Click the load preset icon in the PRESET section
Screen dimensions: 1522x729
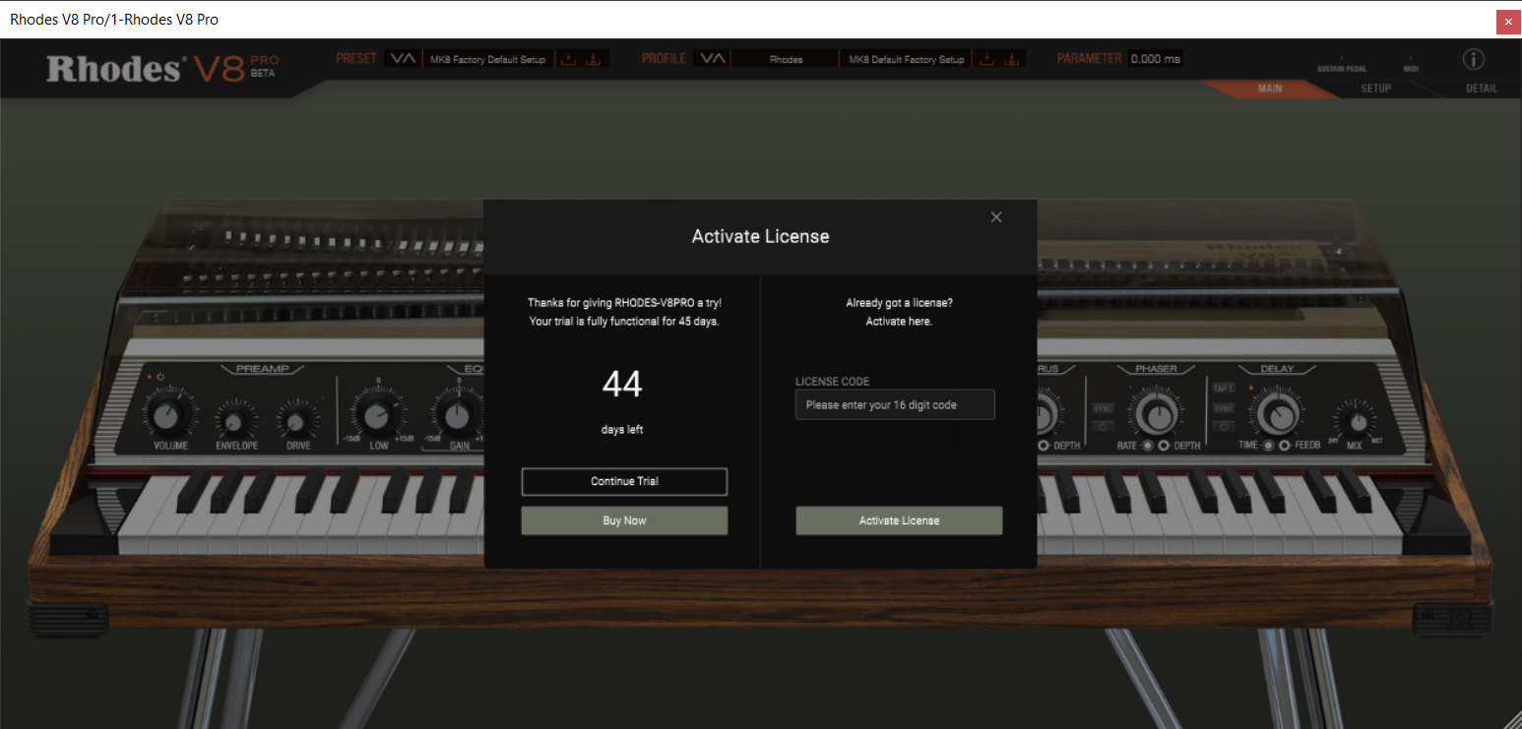[594, 59]
